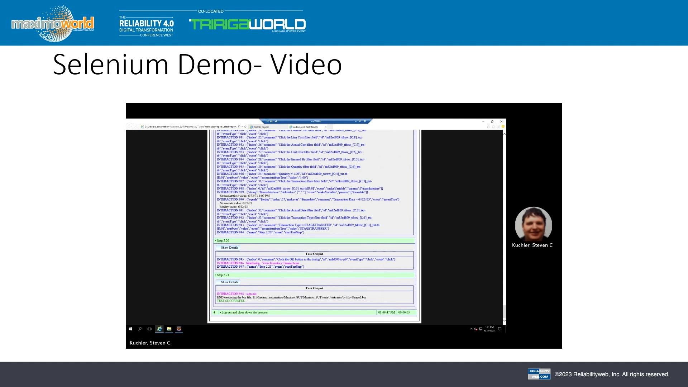Collapse the Step 2.20 header row
The image size is (688, 387).
pos(314,241)
